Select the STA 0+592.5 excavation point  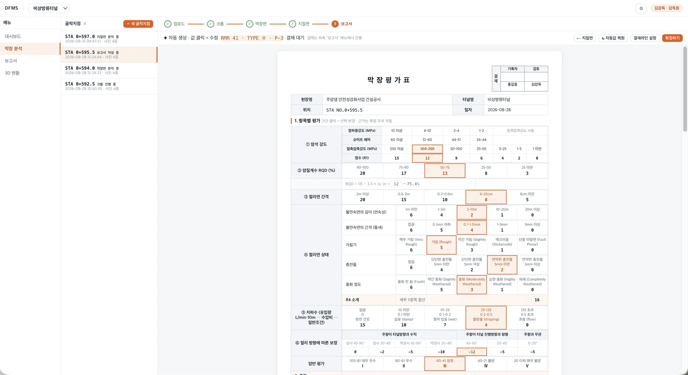click(109, 86)
